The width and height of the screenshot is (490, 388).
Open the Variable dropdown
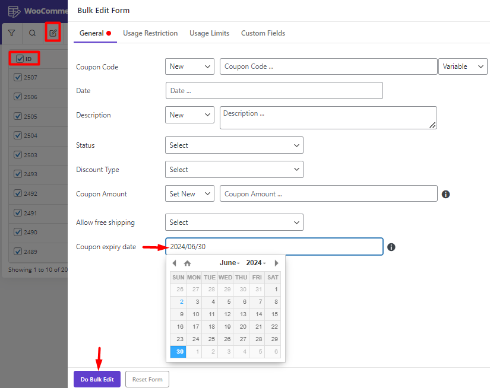coord(463,66)
